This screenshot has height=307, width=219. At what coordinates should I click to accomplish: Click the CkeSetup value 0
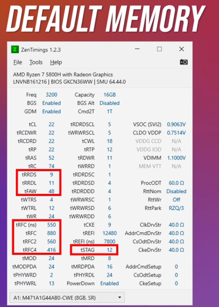tap(176, 283)
